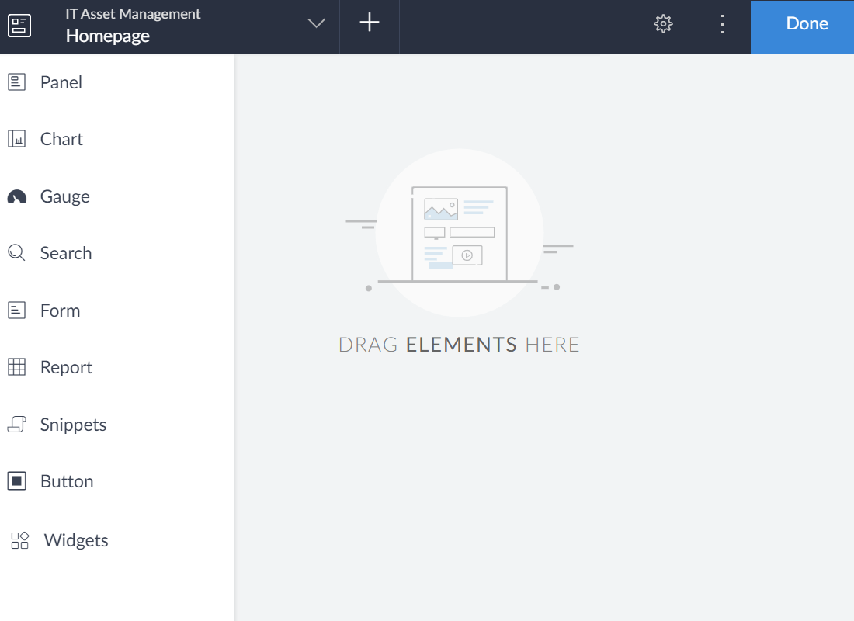The width and height of the screenshot is (854, 621).
Task: Select Widgets entry in the sidebar
Action: coord(77,540)
